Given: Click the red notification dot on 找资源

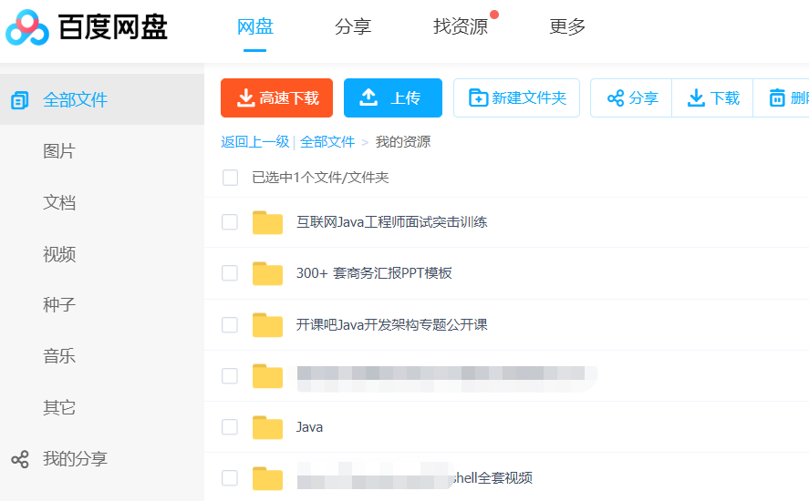Looking at the screenshot, I should point(494,15).
